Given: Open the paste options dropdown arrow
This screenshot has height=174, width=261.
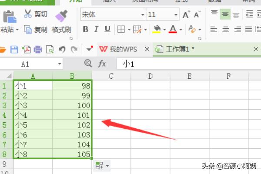Looking at the screenshot, I should pyautogui.click(x=17, y=30).
